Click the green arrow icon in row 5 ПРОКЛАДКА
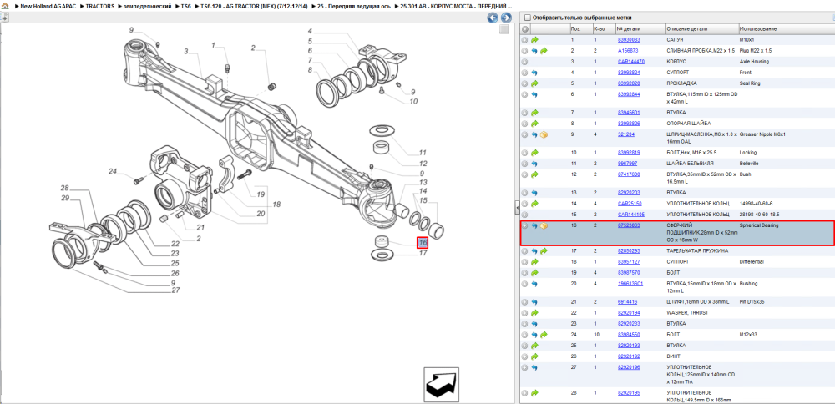 tap(534, 83)
